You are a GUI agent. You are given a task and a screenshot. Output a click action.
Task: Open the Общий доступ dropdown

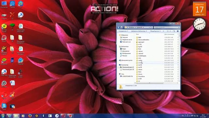click(155, 31)
